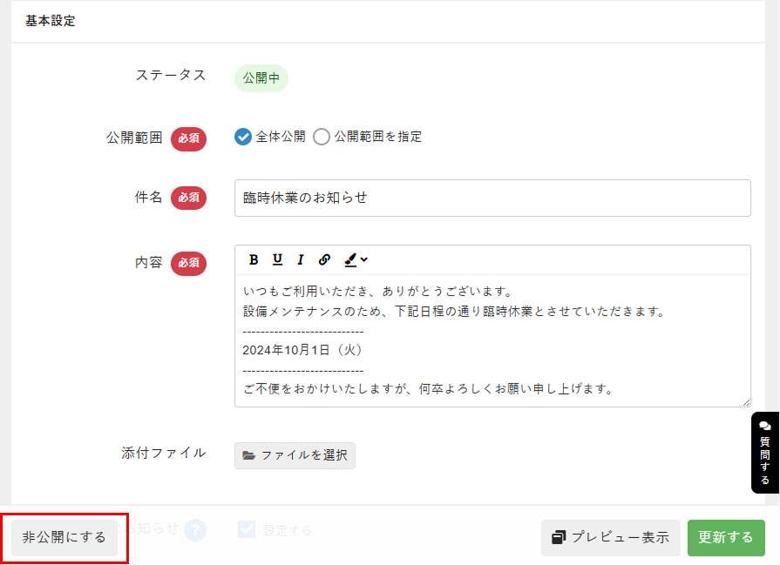The height and width of the screenshot is (565, 780).
Task: Toggle bold formatting in content editor
Action: (254, 259)
